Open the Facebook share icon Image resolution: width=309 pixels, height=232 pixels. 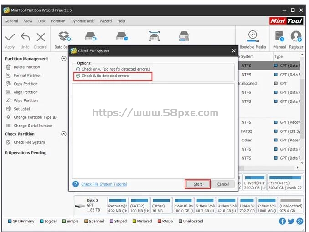[282, 221]
